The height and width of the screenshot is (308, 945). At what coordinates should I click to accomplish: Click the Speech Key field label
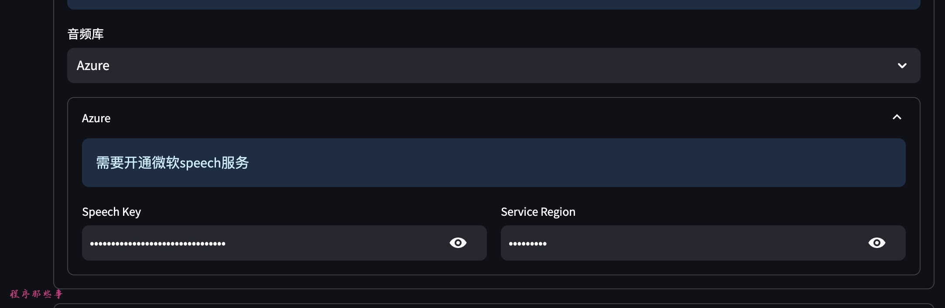click(x=111, y=212)
